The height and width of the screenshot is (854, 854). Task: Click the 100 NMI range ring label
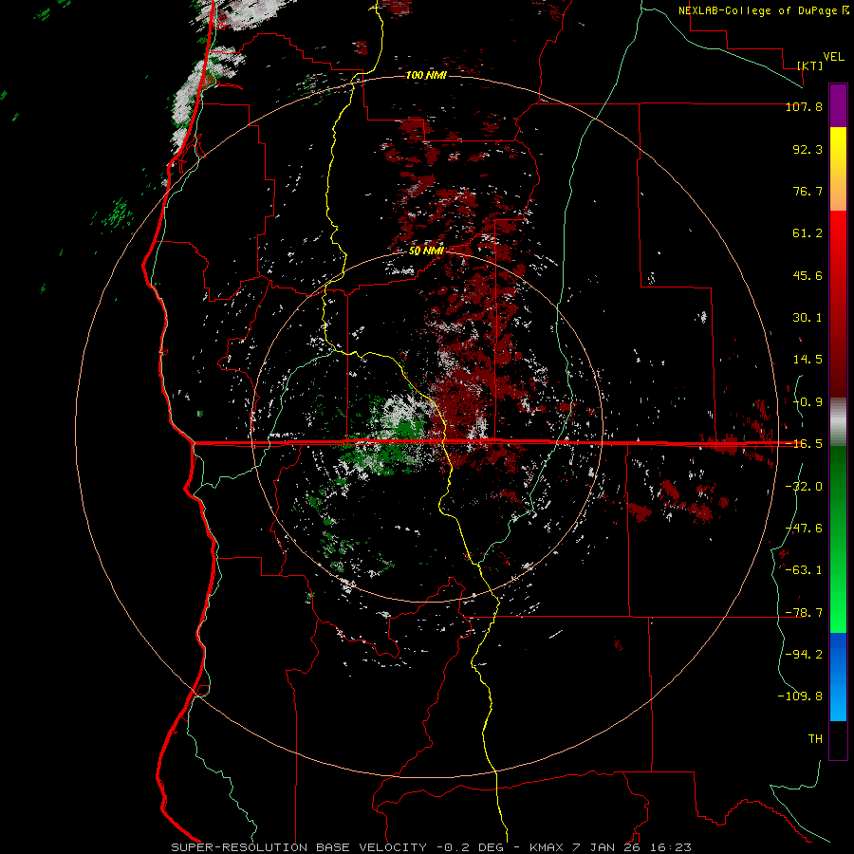tap(426, 75)
